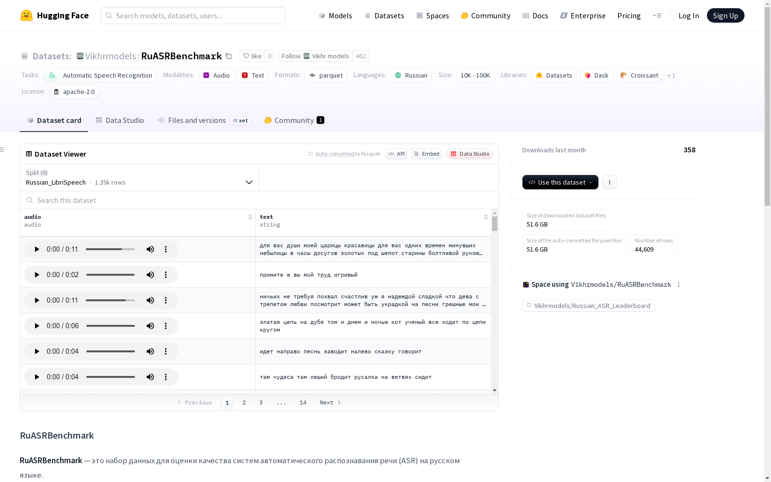Mute audio in the 'ничьих не требуя похвал' row
The width and height of the screenshot is (771, 482).
150,300
